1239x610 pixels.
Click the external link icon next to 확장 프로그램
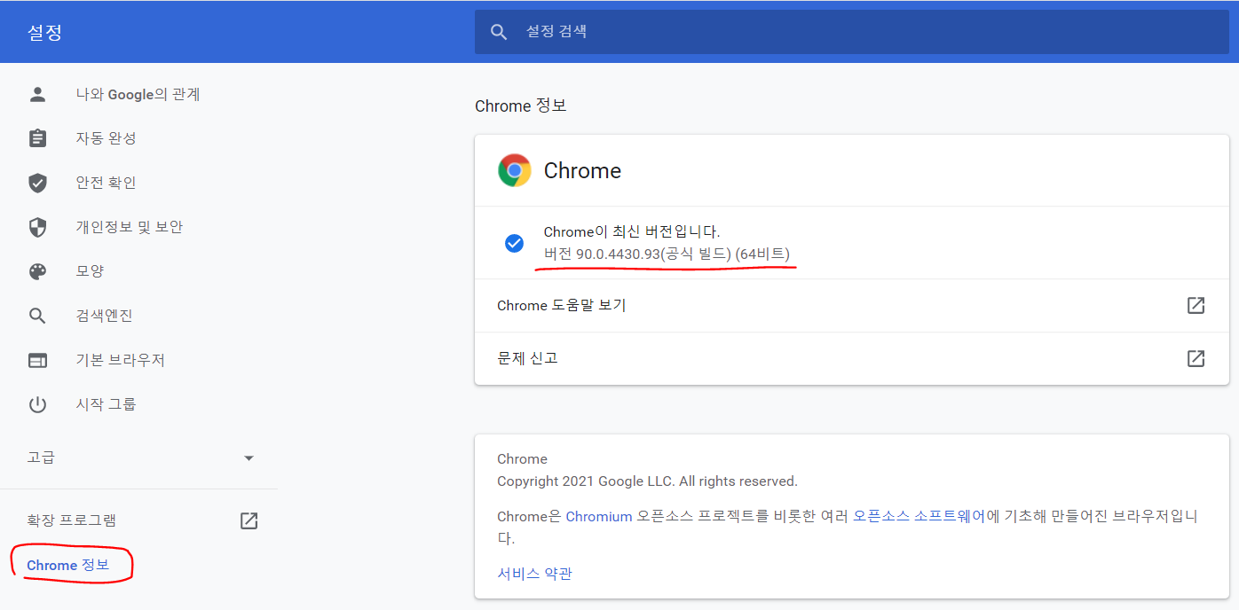[x=249, y=520]
